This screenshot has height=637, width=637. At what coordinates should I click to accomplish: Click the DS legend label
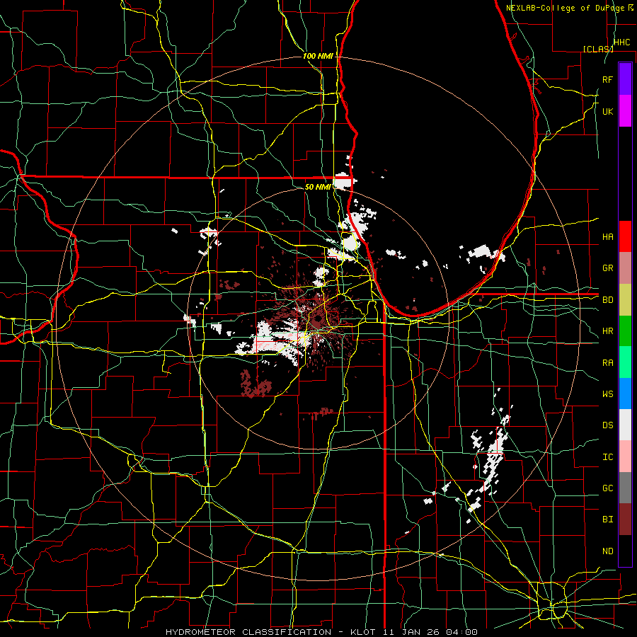click(x=607, y=425)
